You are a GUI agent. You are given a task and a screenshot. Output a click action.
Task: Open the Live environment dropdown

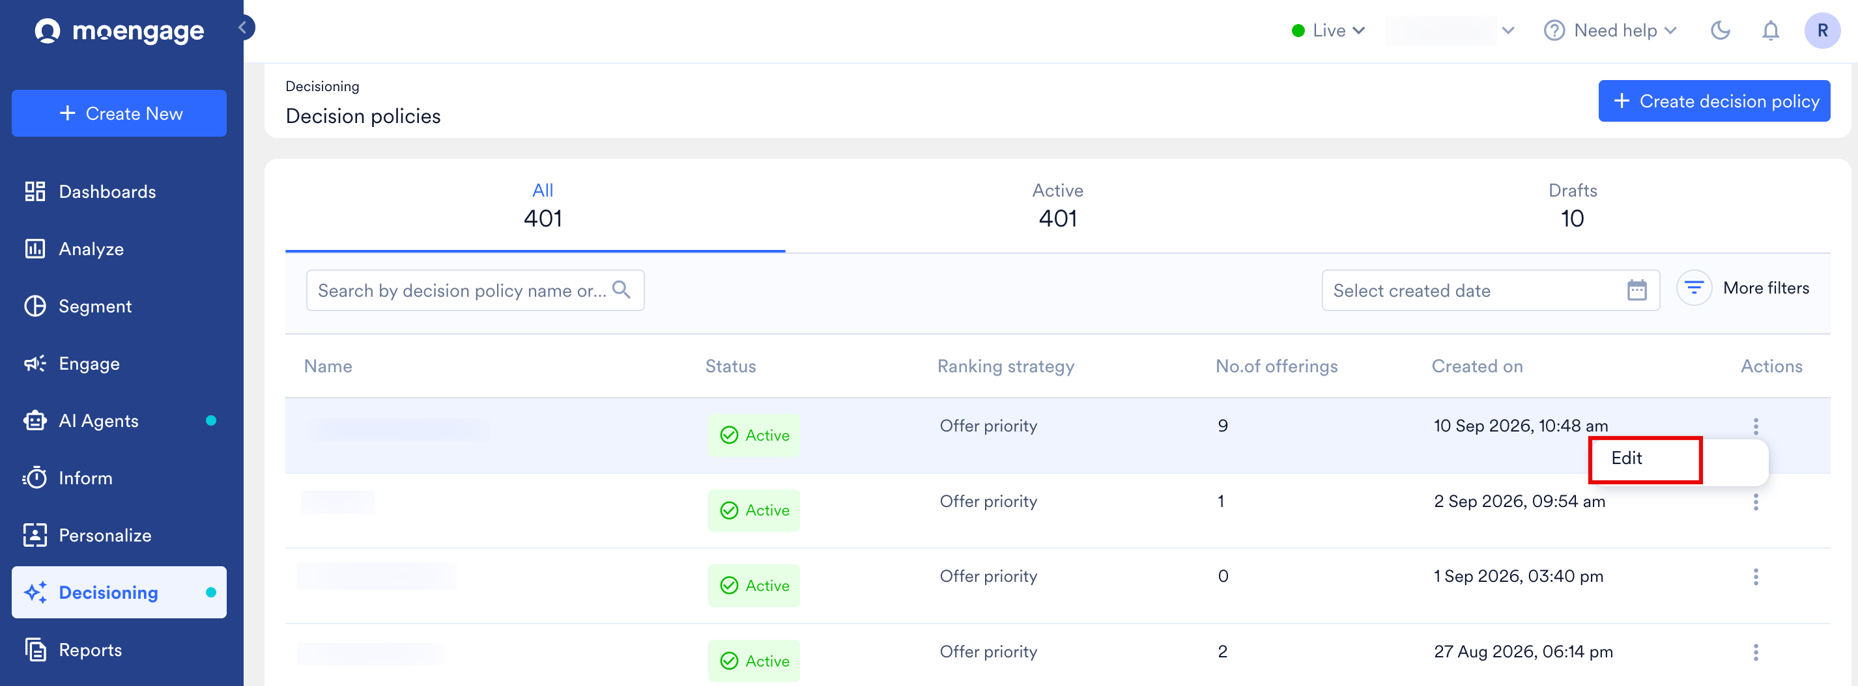1328,30
